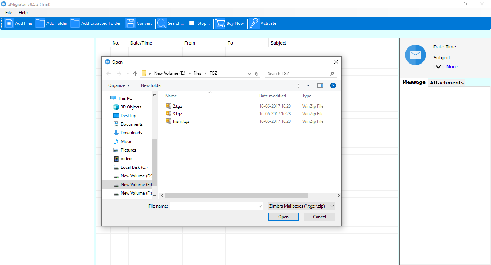Click the Stop square icon

(192, 23)
